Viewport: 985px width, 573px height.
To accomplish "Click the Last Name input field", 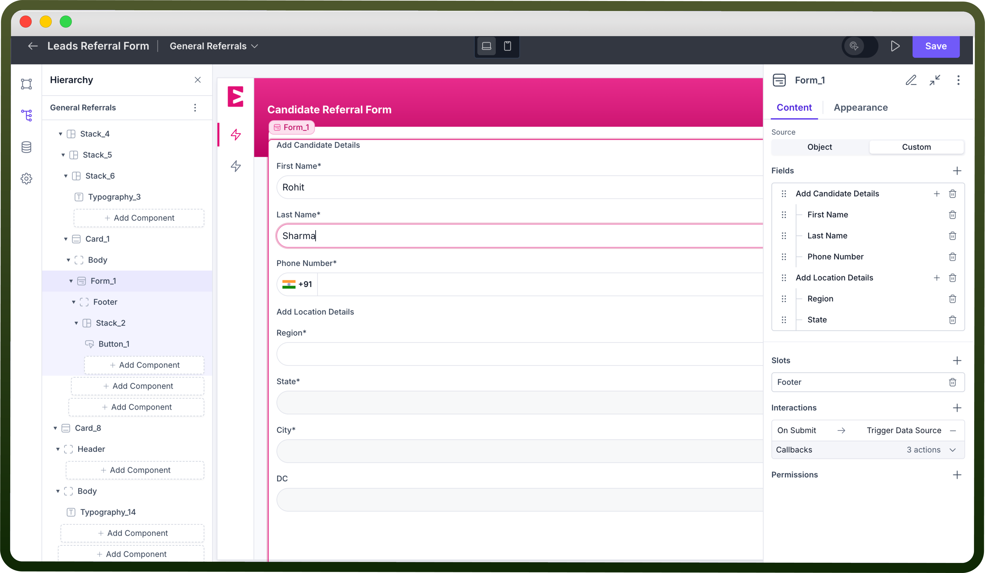I will pos(520,236).
